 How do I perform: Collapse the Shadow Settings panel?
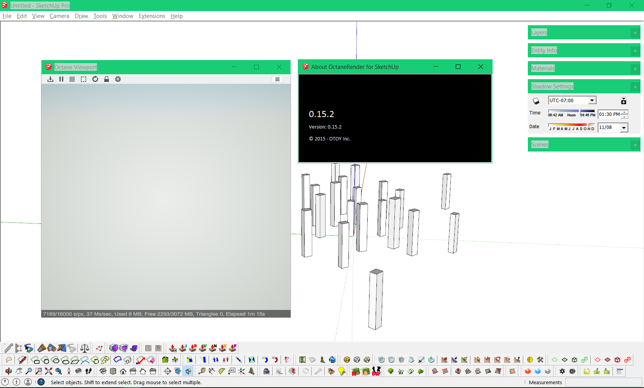pyautogui.click(x=584, y=86)
